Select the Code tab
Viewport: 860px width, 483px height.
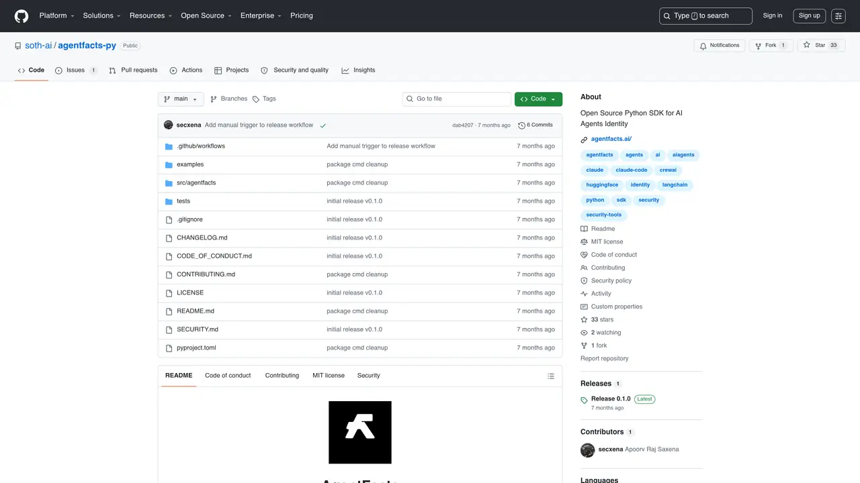[x=31, y=70]
